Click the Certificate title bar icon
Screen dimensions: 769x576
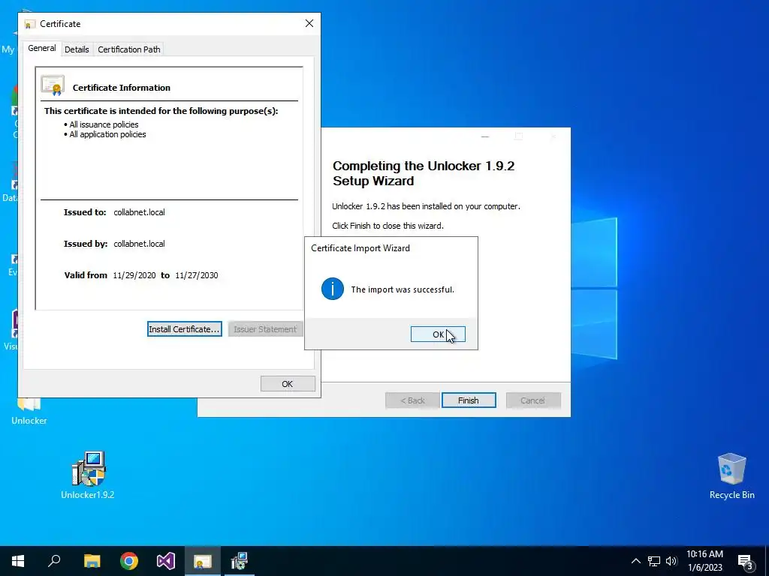[x=29, y=24]
